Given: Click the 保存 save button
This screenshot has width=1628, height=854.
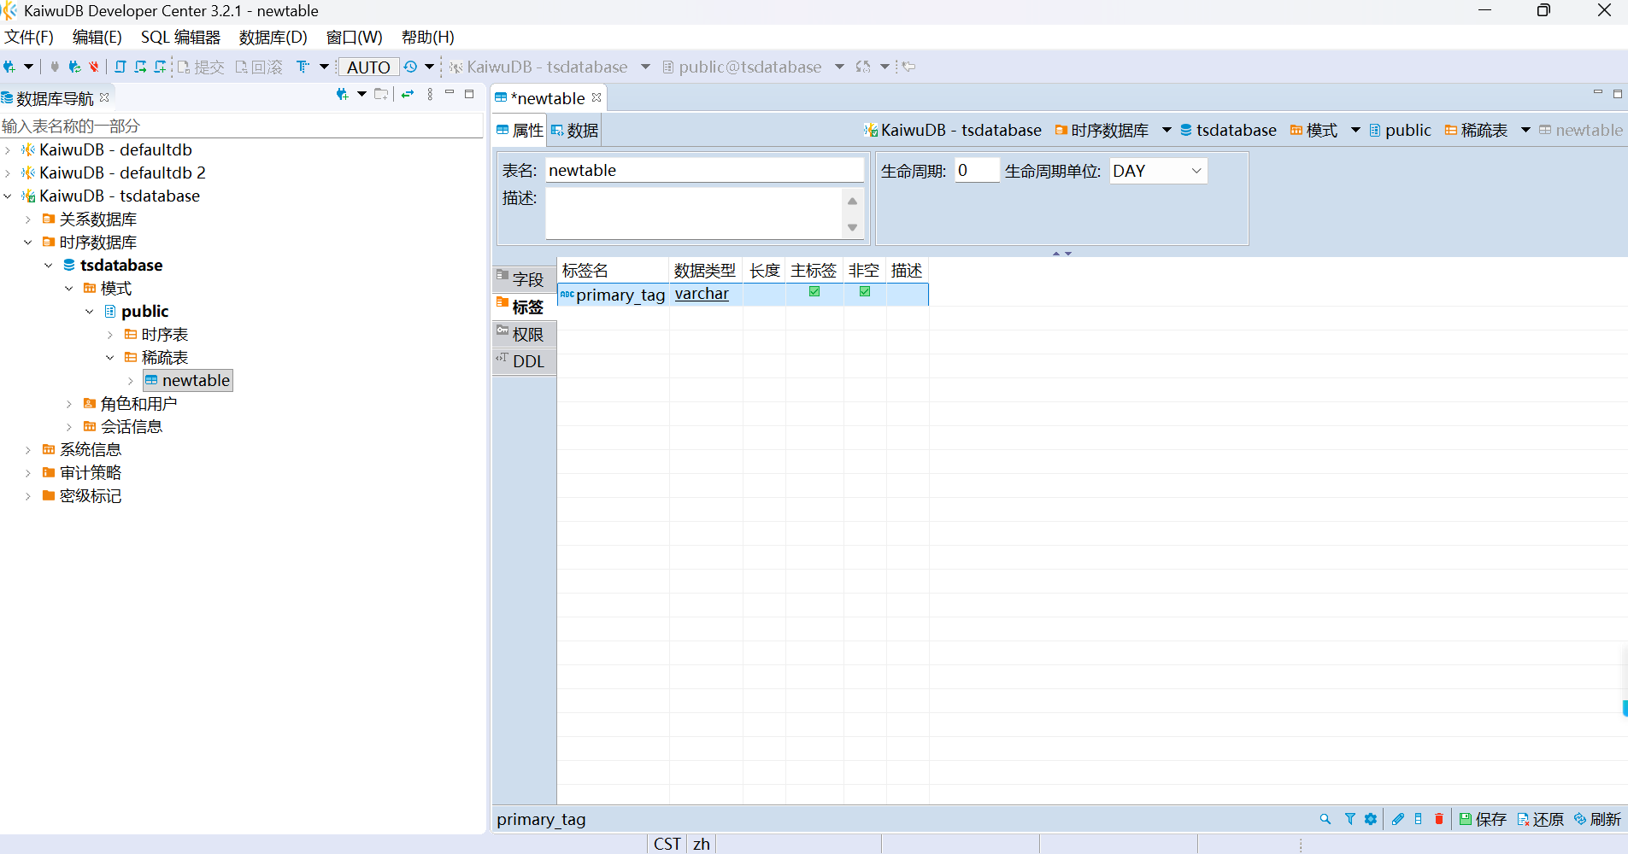Looking at the screenshot, I should (1483, 819).
